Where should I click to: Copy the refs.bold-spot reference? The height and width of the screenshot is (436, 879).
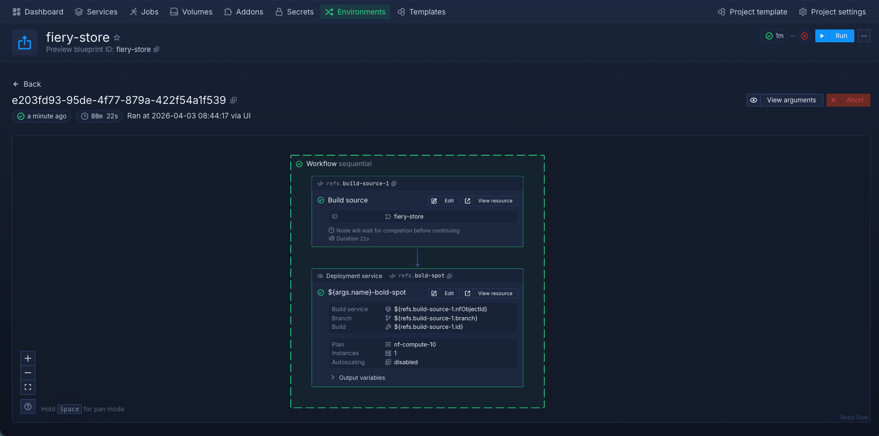click(449, 276)
